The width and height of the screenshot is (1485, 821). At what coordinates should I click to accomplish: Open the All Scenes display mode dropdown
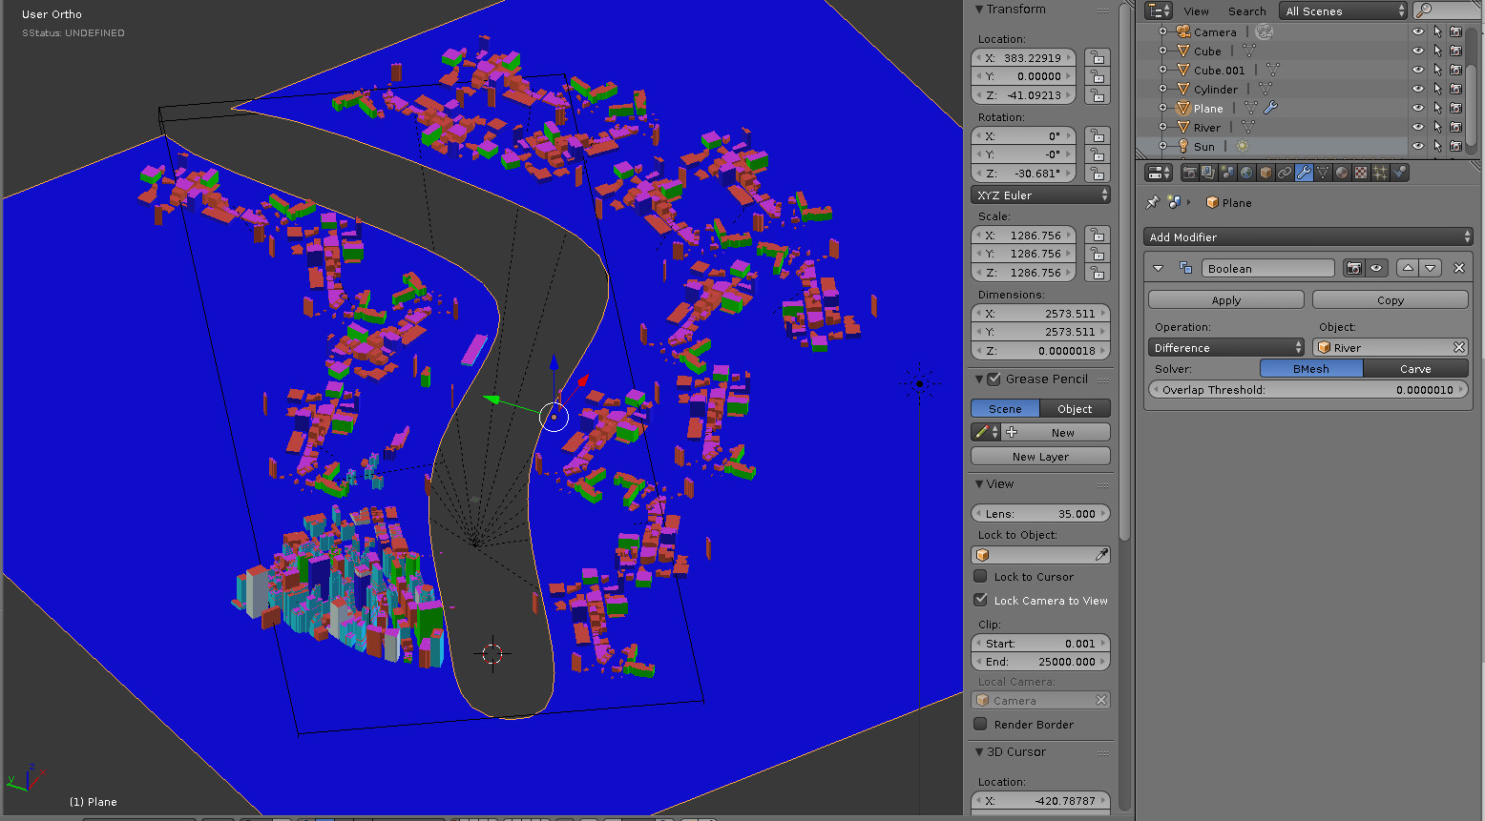pos(1343,10)
